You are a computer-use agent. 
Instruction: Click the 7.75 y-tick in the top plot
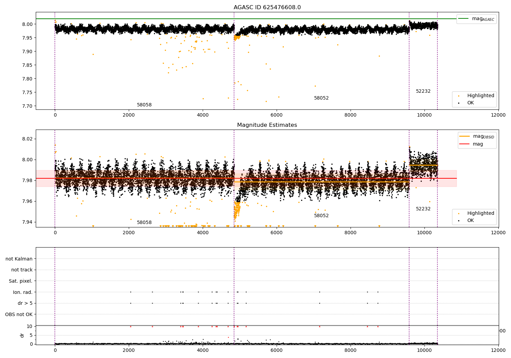[28, 92]
